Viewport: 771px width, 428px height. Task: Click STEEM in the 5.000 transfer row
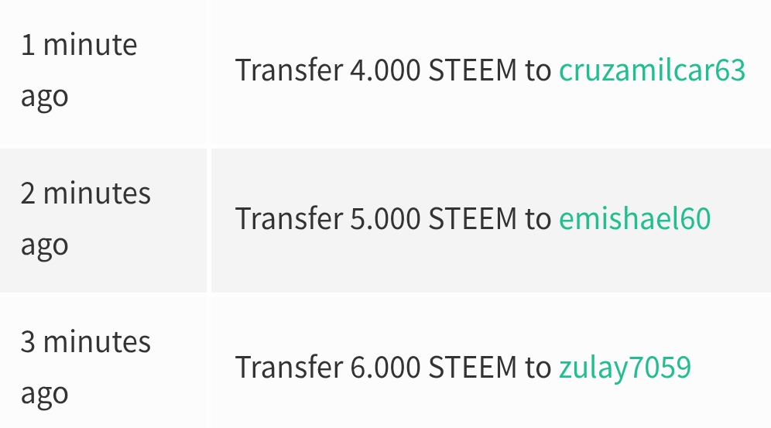(x=472, y=218)
